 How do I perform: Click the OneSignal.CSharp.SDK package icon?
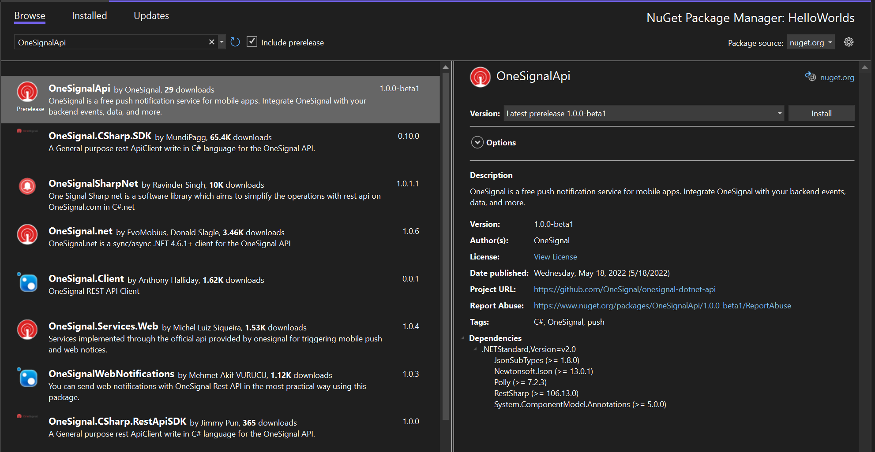[27, 131]
